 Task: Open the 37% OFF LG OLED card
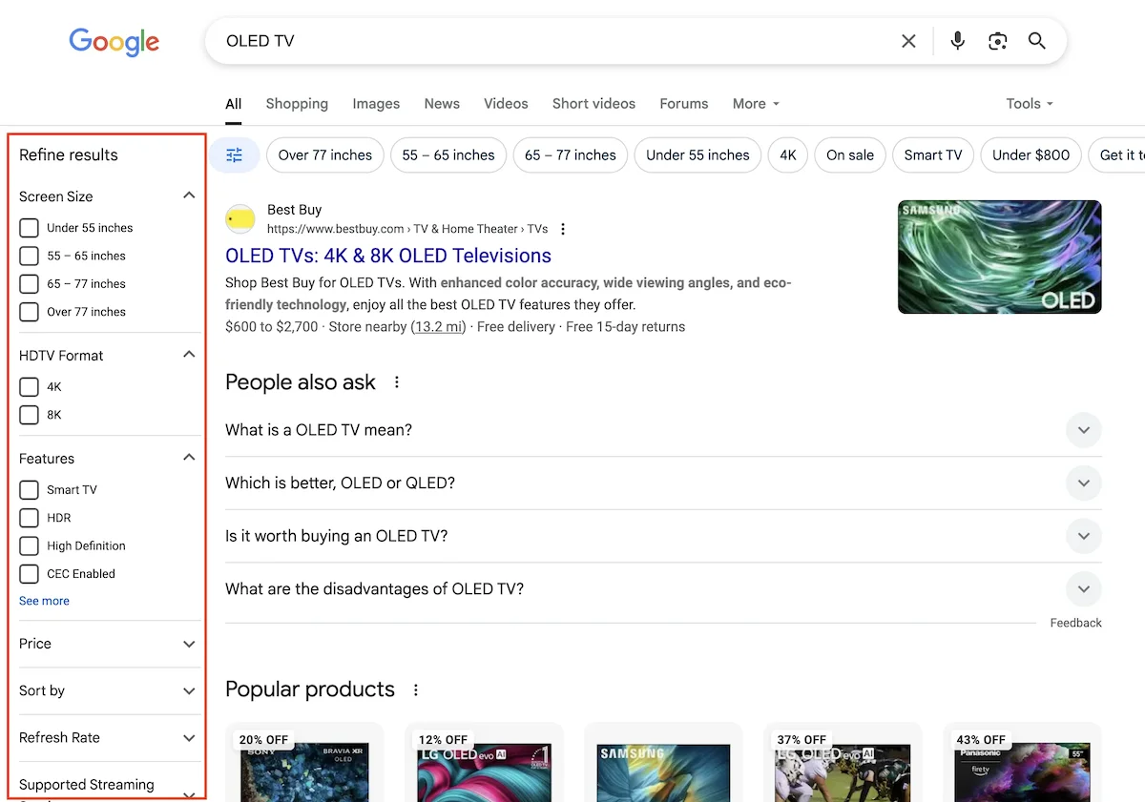tap(843, 763)
